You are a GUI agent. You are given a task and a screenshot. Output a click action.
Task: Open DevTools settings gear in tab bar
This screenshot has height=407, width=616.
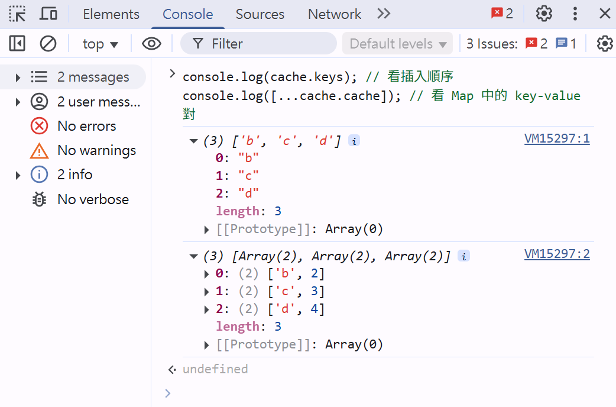coord(544,14)
